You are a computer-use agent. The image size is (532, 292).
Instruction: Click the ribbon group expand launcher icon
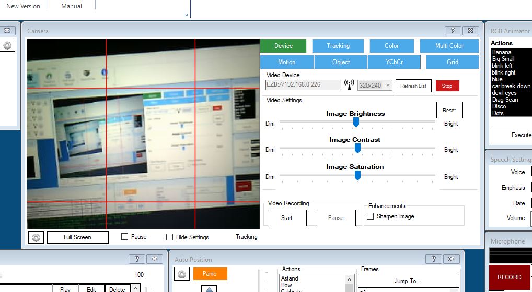tap(186, 14)
